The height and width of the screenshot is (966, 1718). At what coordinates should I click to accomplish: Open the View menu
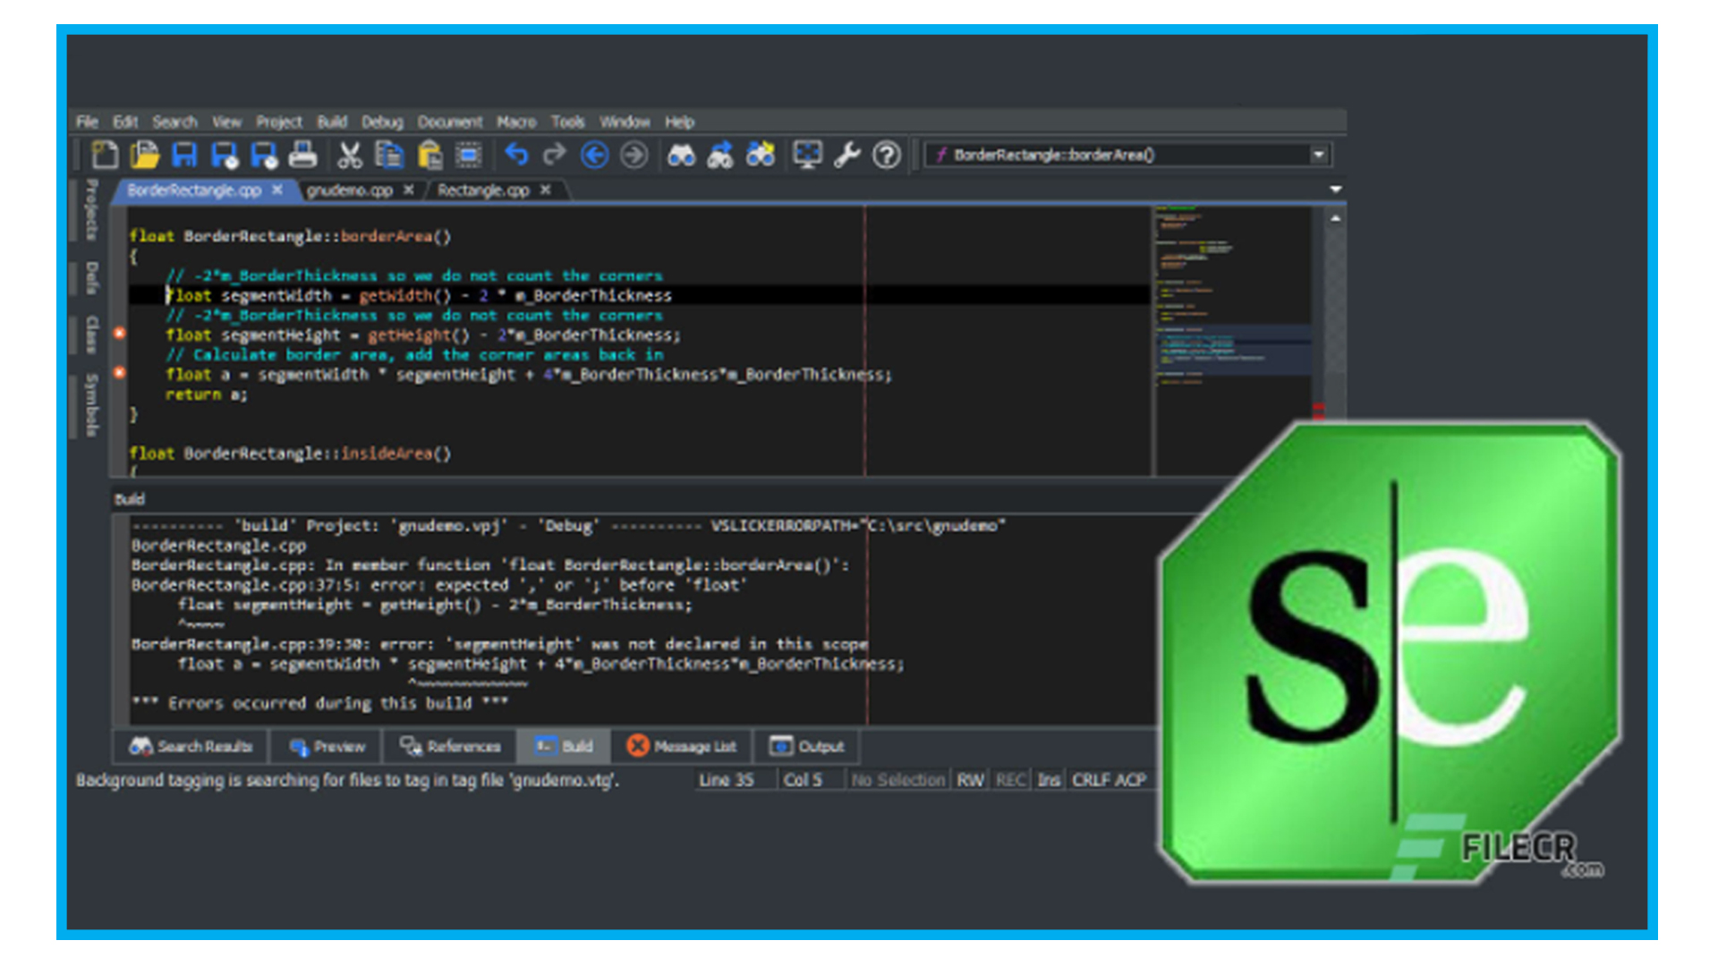click(226, 122)
